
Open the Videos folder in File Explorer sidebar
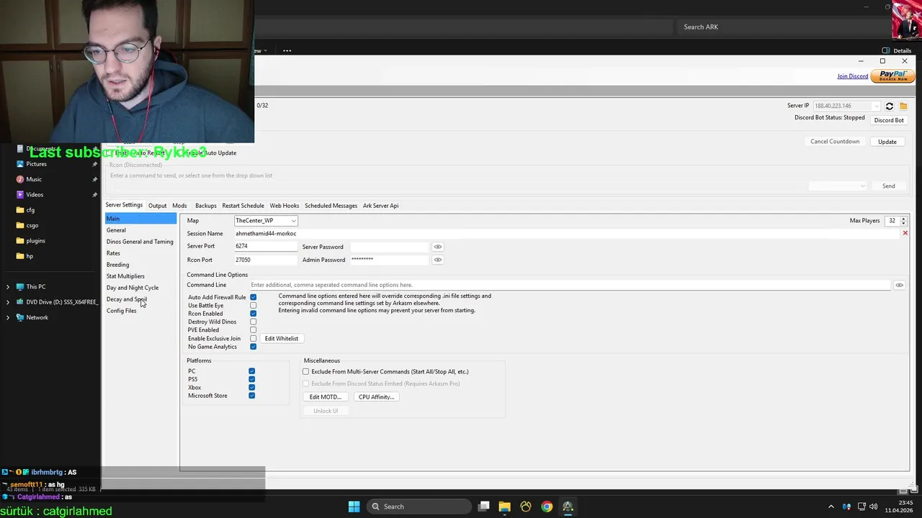pyautogui.click(x=35, y=194)
